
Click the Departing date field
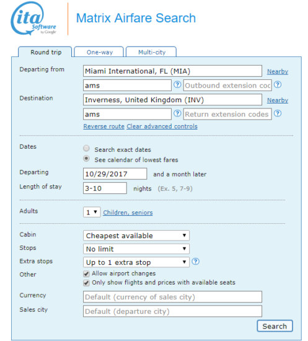tap(115, 174)
